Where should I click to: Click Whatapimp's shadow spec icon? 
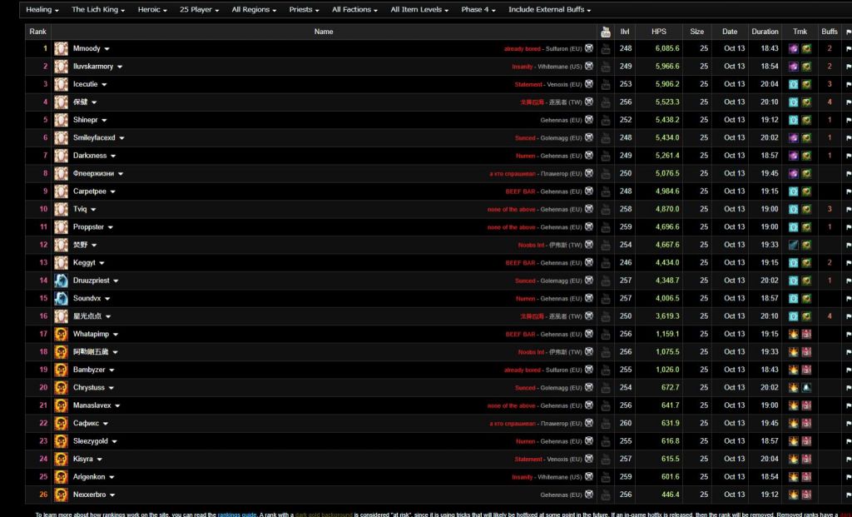(61, 334)
